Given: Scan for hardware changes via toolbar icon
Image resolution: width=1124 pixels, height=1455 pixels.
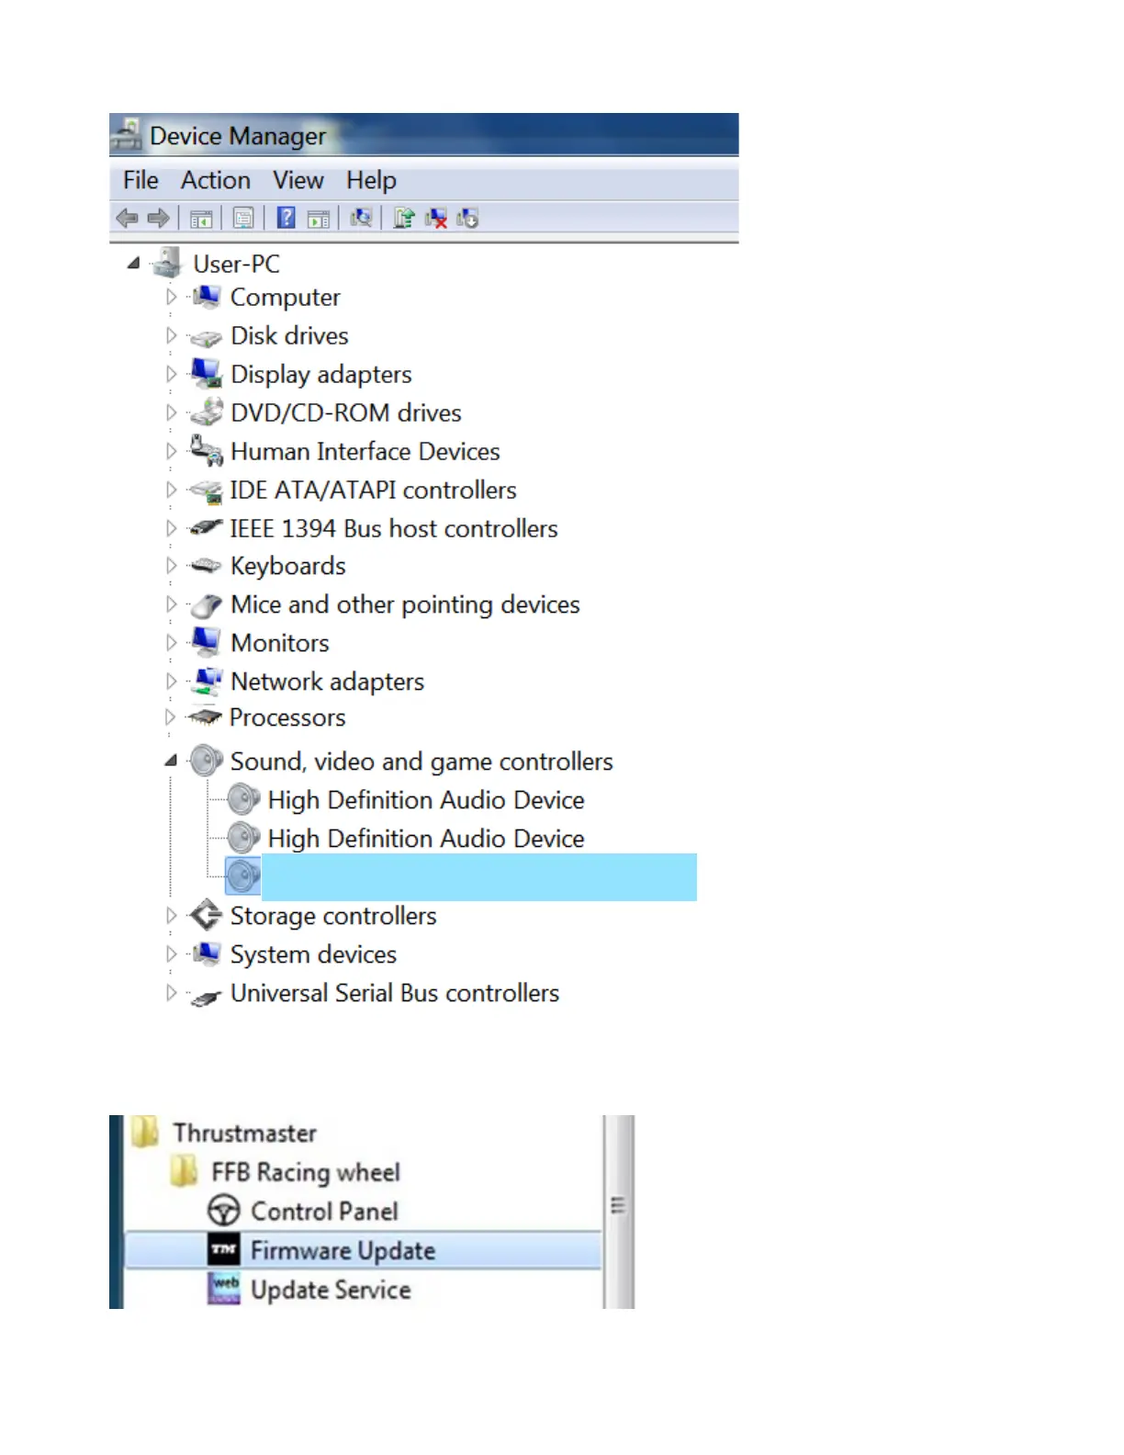Looking at the screenshot, I should pos(361,218).
